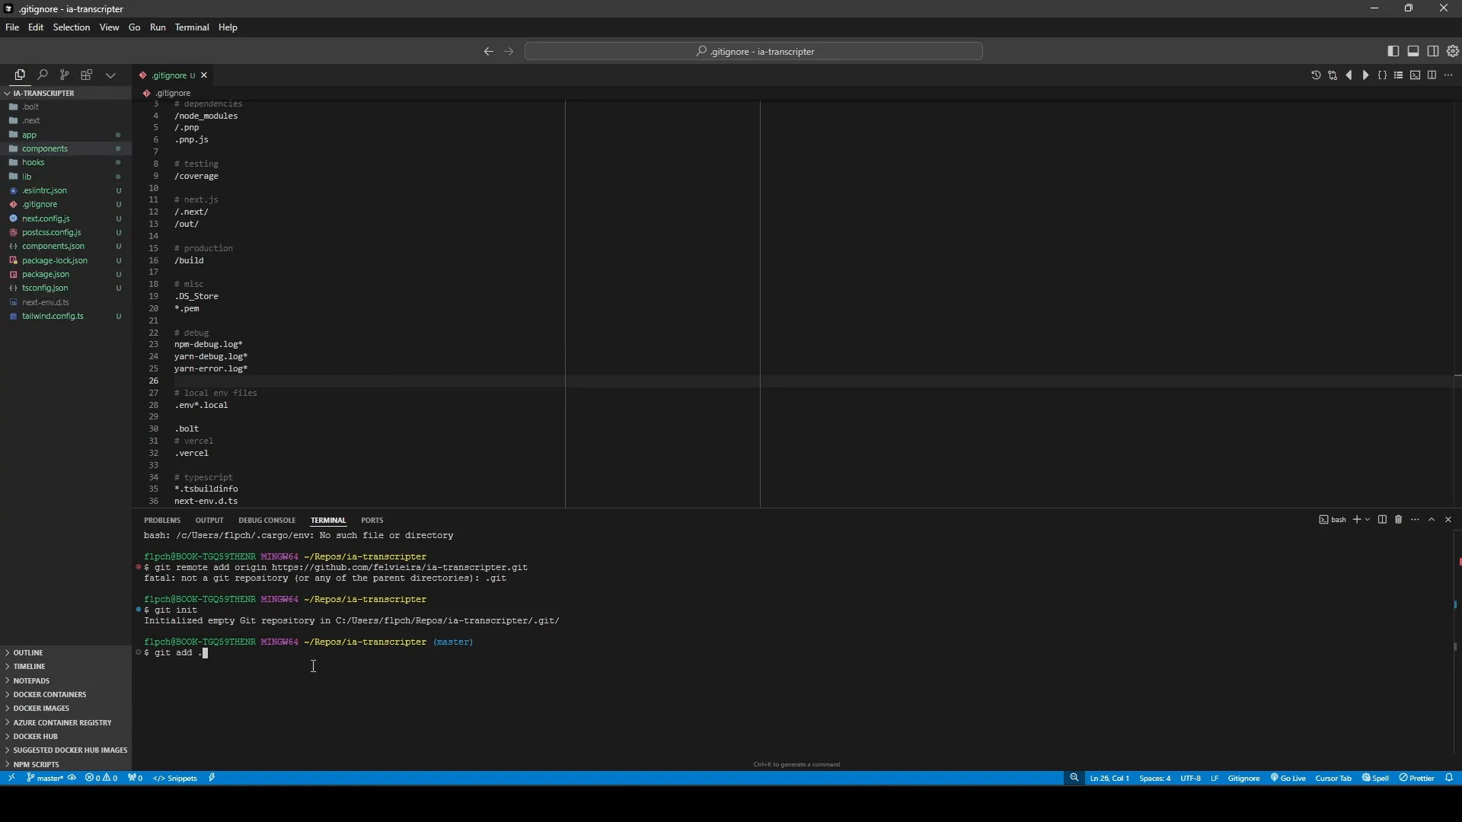Open the Source Control view icon
This screenshot has width=1462, height=822.
[65, 75]
